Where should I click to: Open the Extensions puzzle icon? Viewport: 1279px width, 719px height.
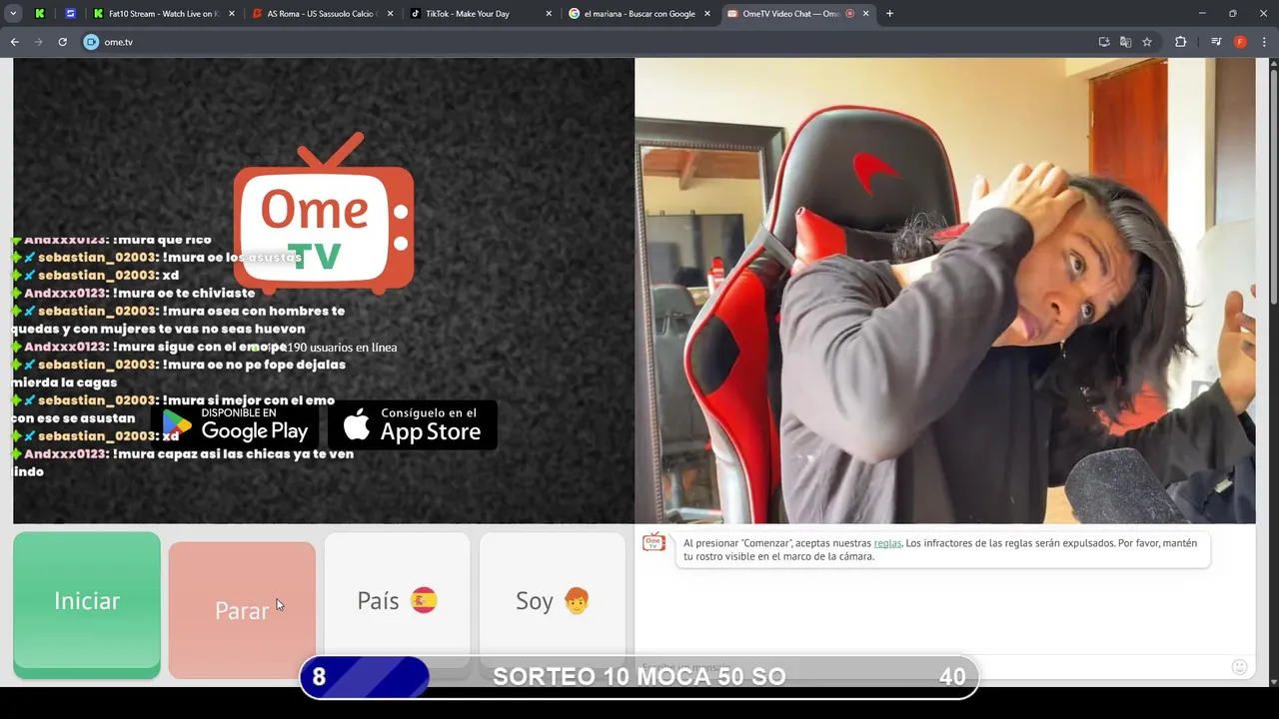pyautogui.click(x=1180, y=42)
